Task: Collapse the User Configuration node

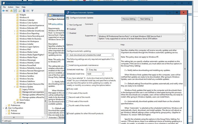Action: pos(3,108)
